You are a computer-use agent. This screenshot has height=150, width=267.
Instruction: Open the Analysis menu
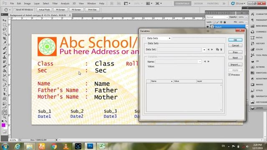point(65,3)
